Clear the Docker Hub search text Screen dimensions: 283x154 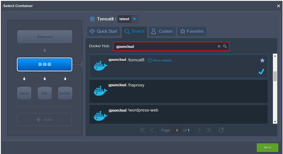(219, 46)
